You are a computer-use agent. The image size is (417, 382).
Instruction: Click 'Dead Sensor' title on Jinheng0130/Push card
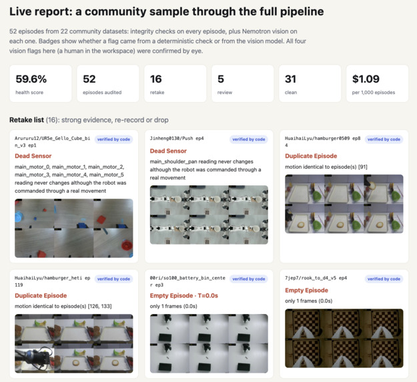(168, 151)
